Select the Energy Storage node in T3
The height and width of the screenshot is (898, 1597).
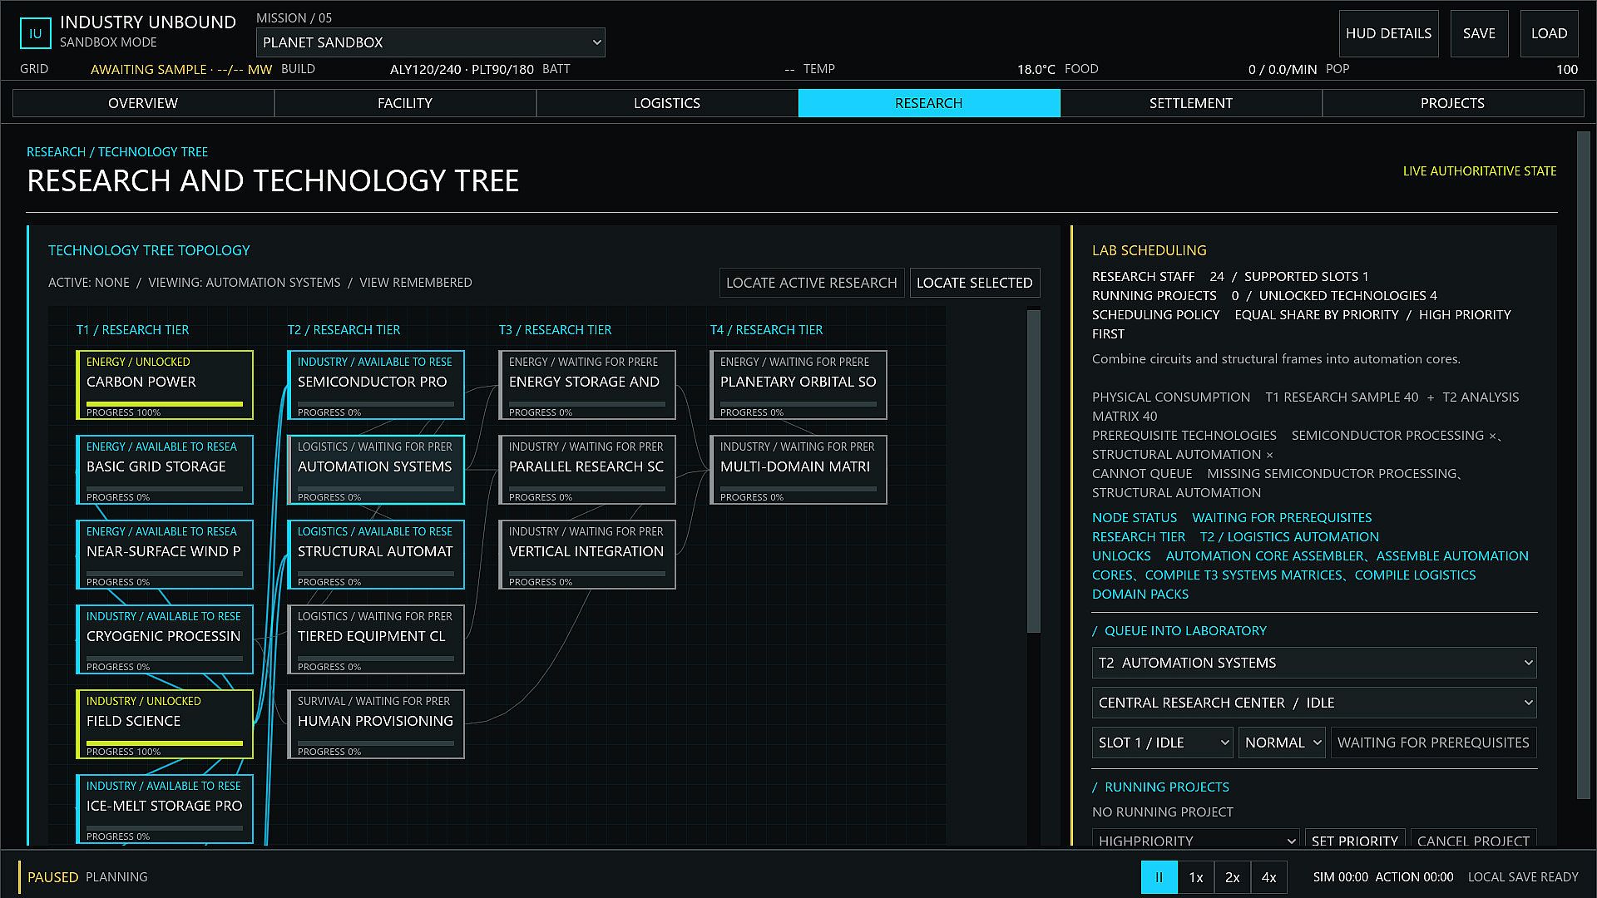click(587, 385)
